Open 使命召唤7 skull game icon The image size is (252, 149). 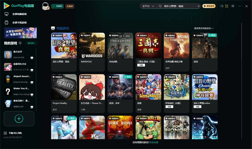8,104
